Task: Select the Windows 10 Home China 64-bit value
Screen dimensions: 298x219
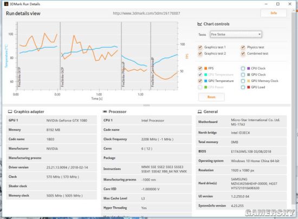Action: pos(255,161)
